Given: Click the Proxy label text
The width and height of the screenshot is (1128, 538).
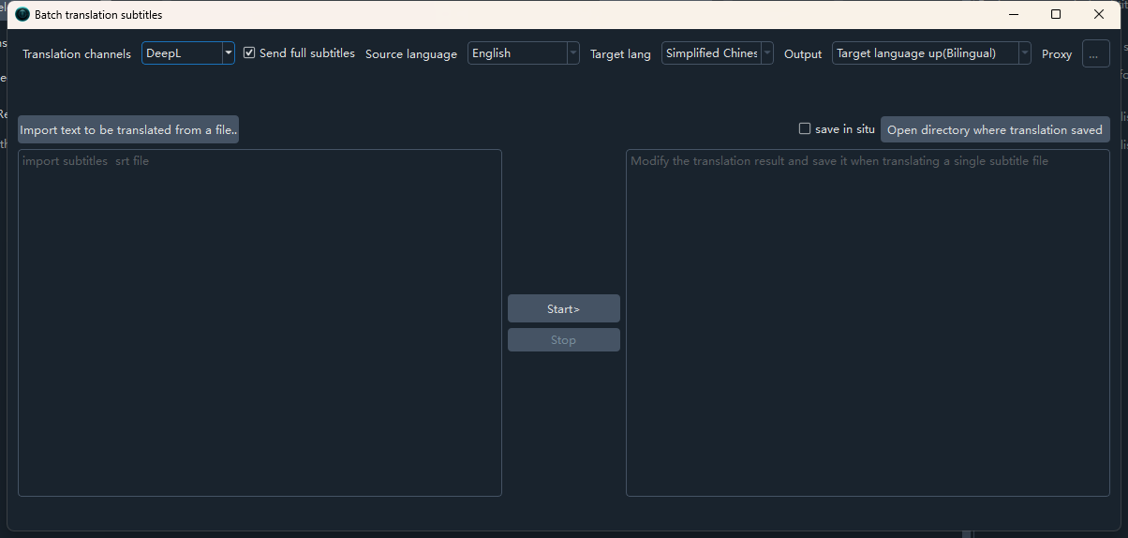Looking at the screenshot, I should [1057, 54].
